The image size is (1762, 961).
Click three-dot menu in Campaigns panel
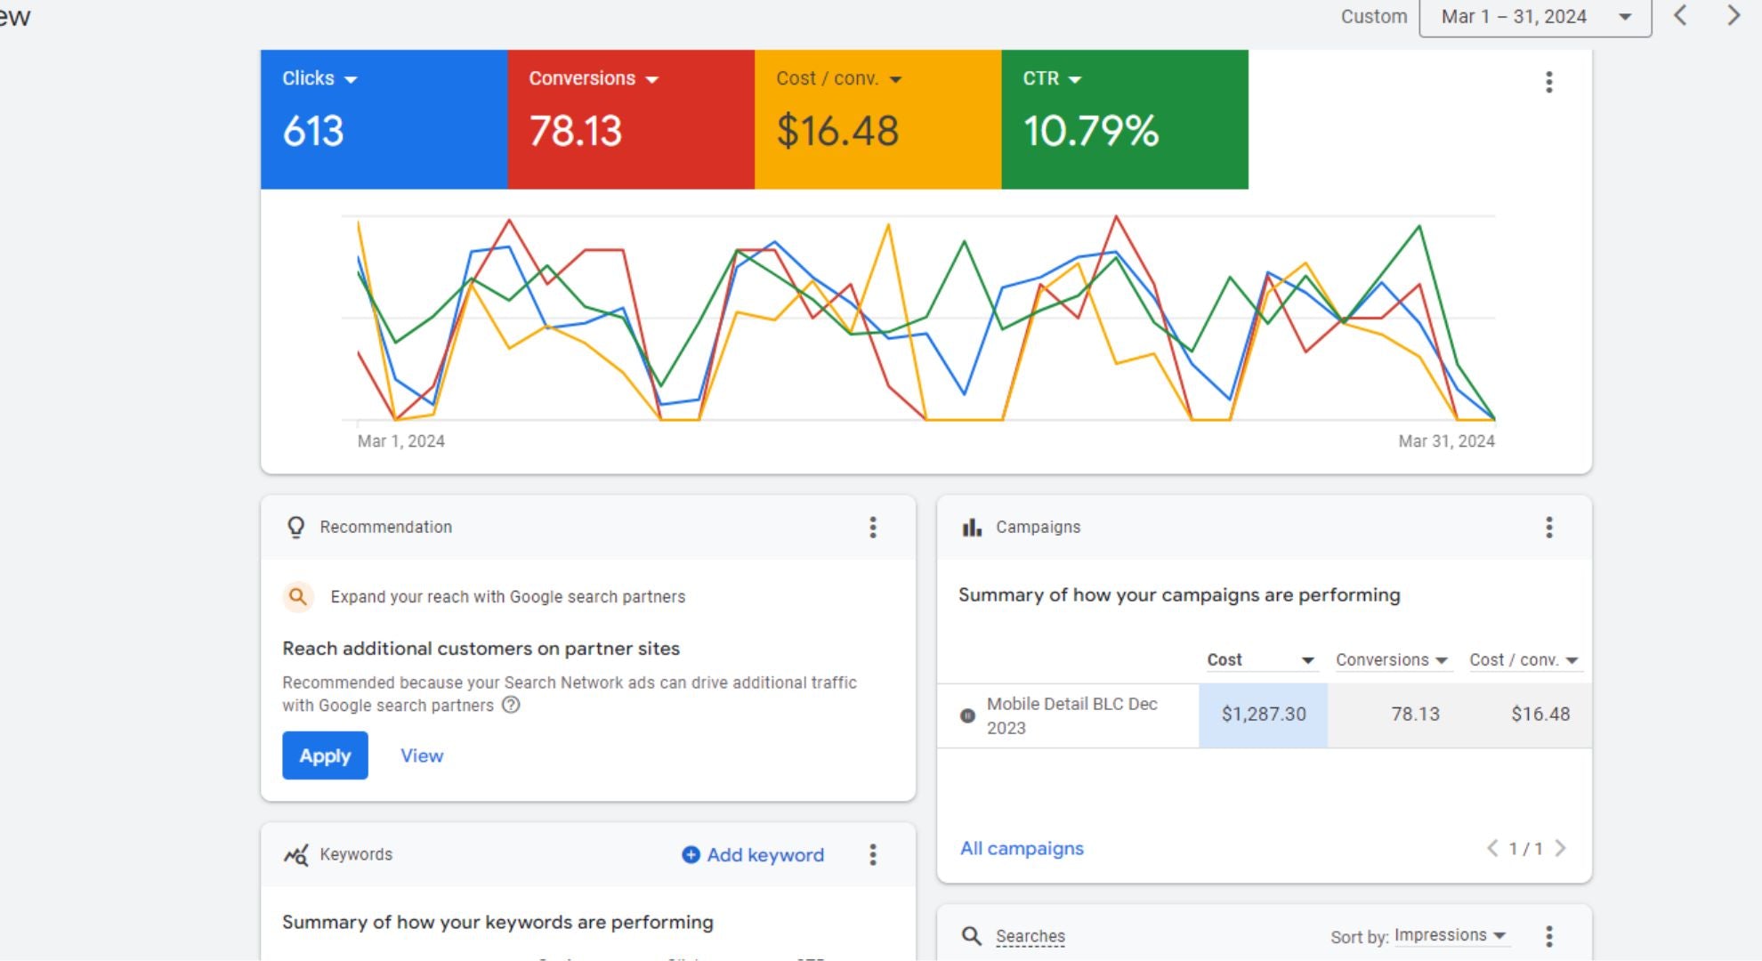(1550, 527)
